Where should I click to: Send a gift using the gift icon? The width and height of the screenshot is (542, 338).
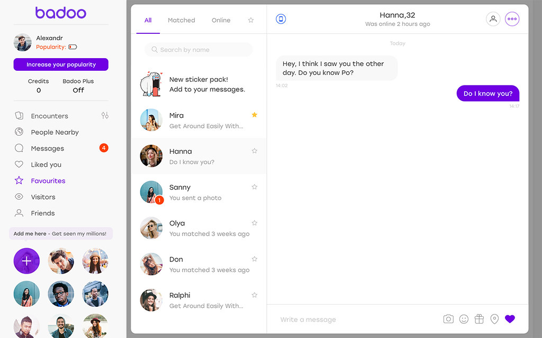[479, 319]
